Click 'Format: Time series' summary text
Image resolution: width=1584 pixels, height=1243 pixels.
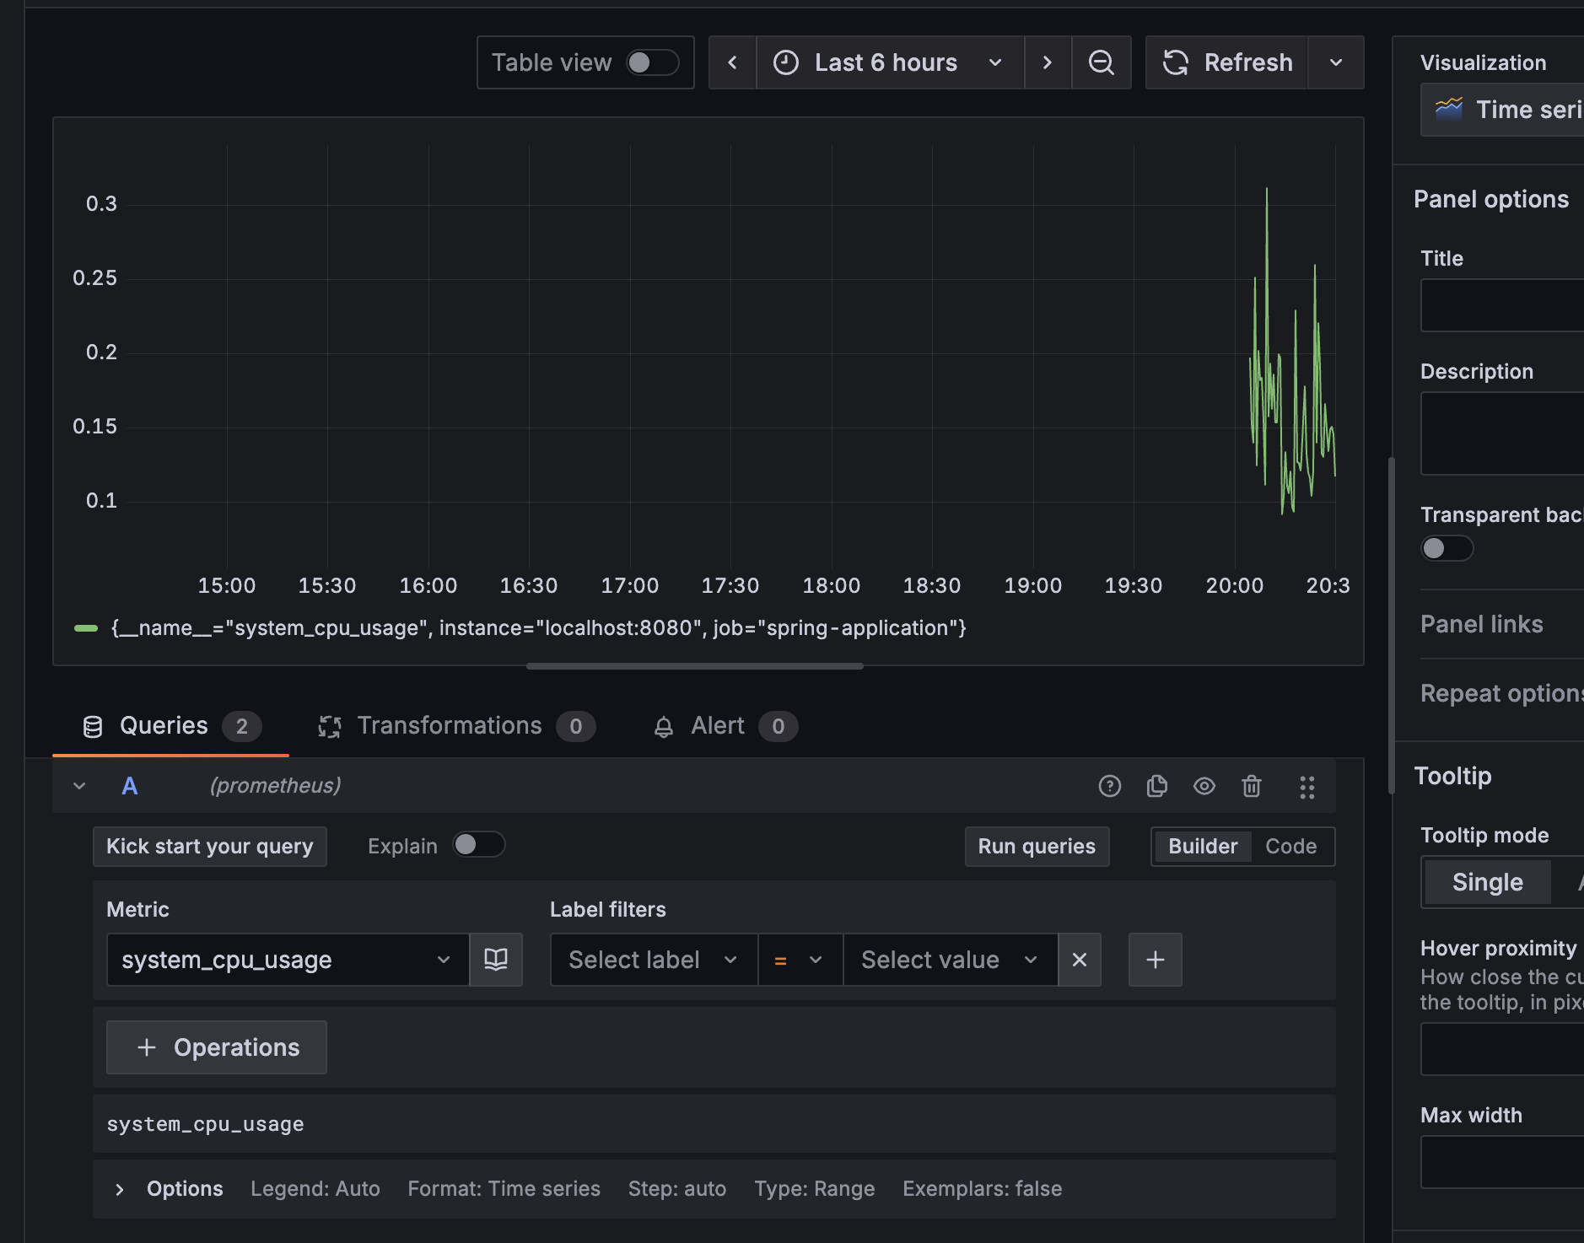pos(504,1189)
